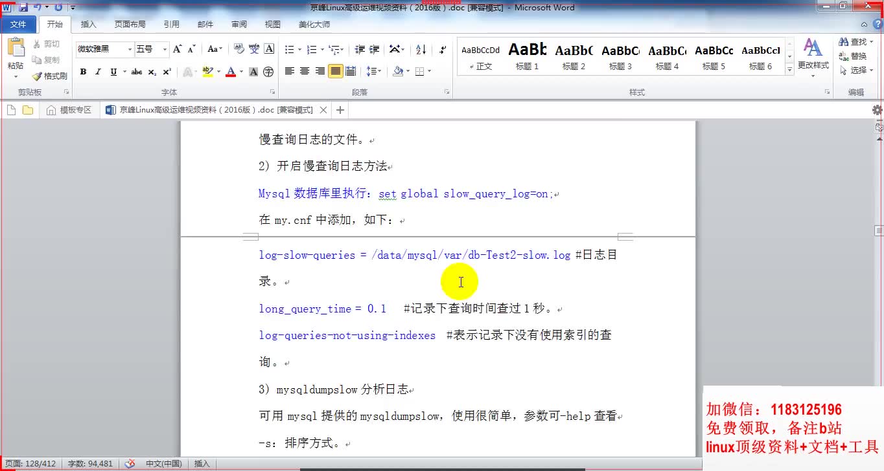
Task: Toggle italic formatting in the Font group
Action: 99,72
